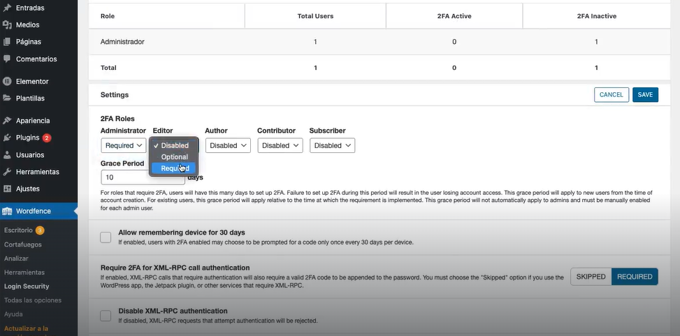Click the Settings section heading

pyautogui.click(x=115, y=94)
